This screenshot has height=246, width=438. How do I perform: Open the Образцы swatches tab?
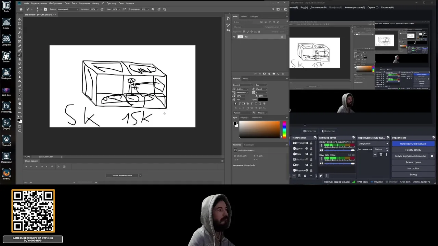point(244,118)
